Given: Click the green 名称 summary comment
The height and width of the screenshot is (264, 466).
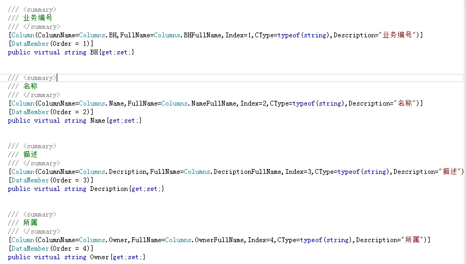Looking at the screenshot, I should pos(30,86).
